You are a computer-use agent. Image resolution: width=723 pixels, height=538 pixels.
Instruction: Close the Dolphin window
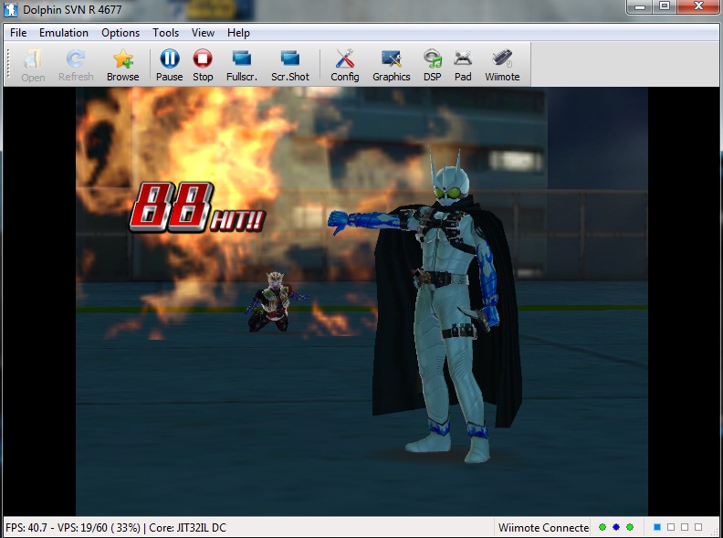698,6
